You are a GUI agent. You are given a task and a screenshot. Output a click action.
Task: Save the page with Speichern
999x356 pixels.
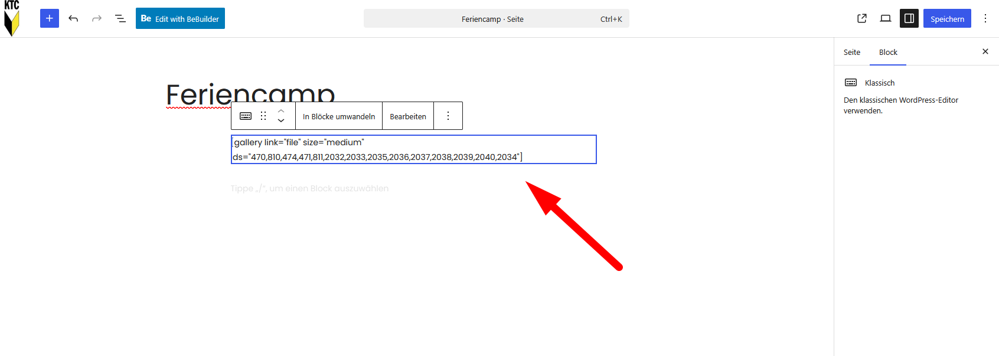(947, 18)
